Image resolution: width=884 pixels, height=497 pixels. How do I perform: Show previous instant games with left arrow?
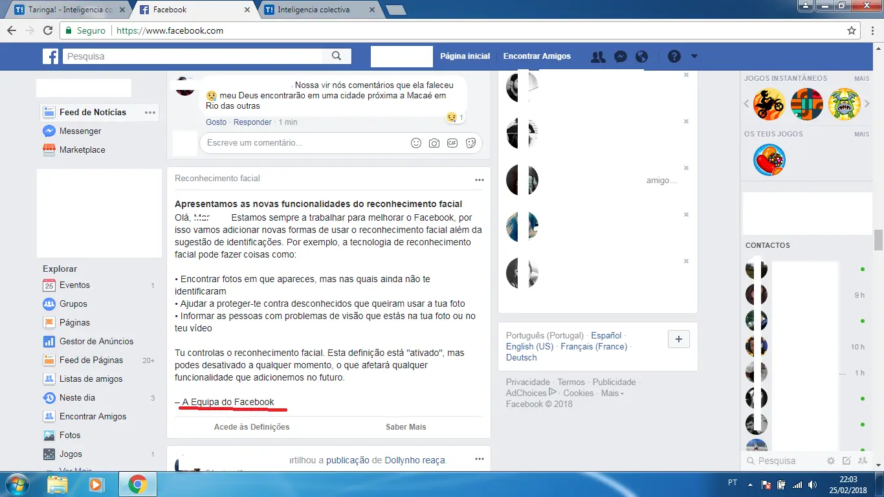[x=747, y=104]
